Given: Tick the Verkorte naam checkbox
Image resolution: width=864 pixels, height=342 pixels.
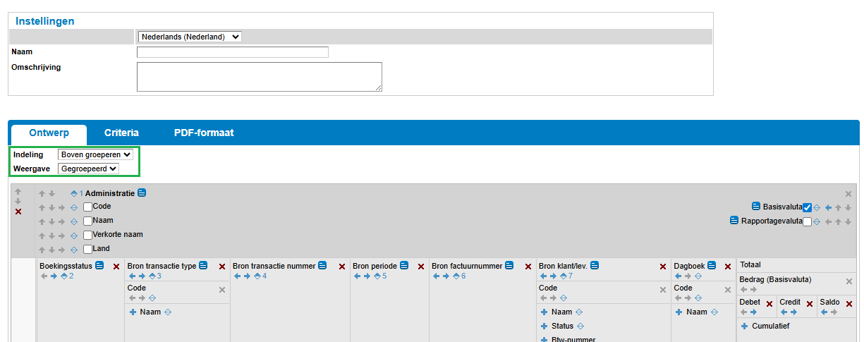Looking at the screenshot, I should [87, 235].
